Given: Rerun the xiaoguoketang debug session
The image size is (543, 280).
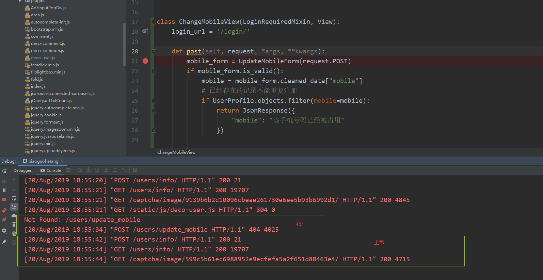Looking at the screenshot, I should point(4,170).
